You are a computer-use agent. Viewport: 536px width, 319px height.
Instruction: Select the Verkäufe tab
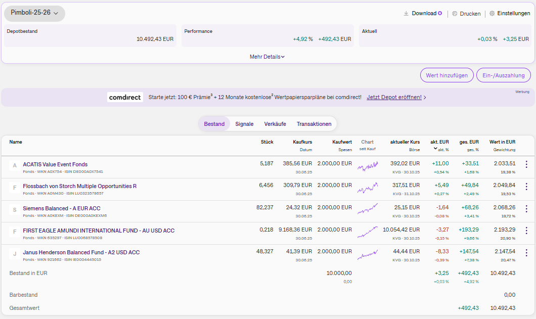click(275, 124)
